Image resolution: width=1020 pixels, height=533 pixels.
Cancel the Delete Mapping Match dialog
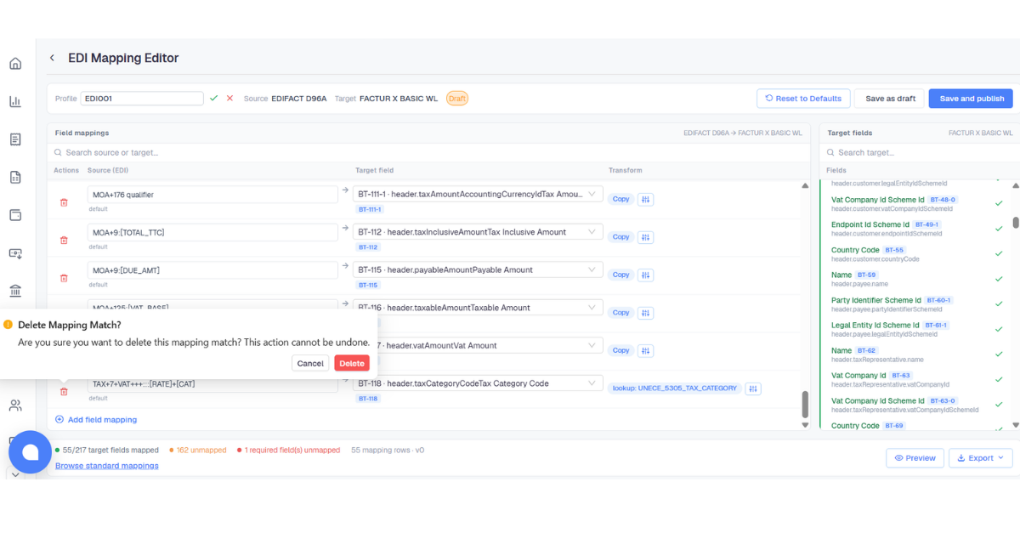tap(310, 363)
